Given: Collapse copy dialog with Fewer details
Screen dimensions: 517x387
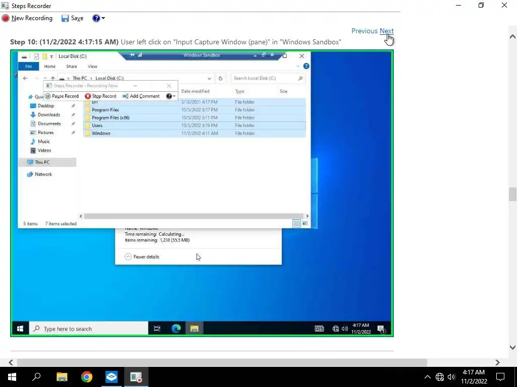Looking at the screenshot, I should (142, 256).
